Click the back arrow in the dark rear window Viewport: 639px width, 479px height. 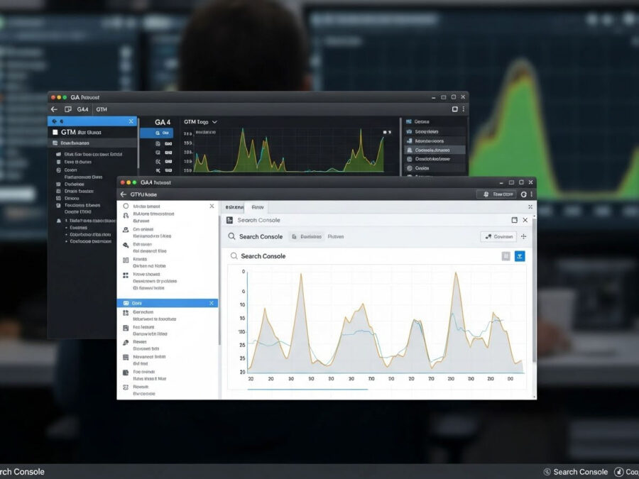(x=54, y=109)
